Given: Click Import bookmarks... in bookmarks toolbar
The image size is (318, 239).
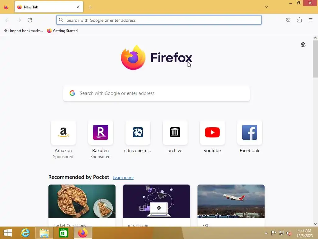Looking at the screenshot, I should pos(24,31).
